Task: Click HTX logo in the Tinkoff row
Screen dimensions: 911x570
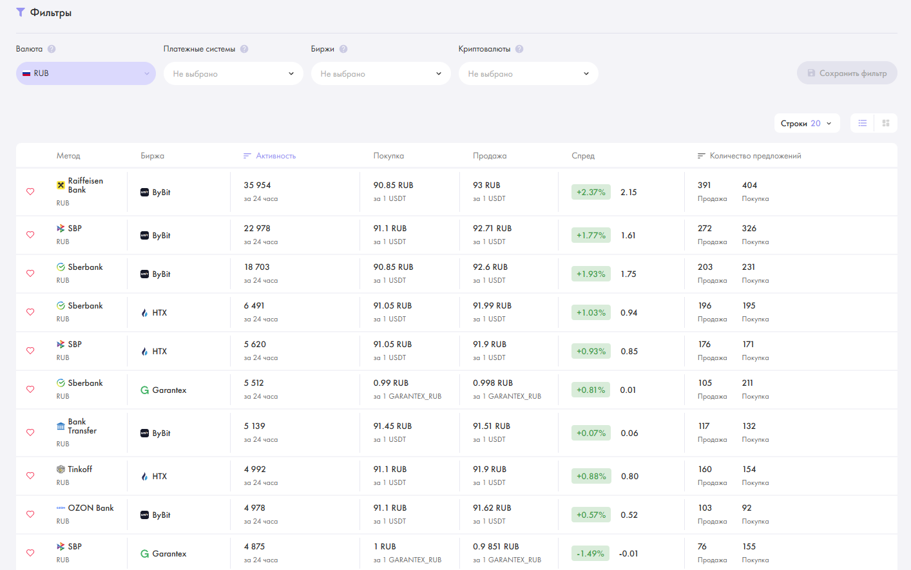Action: click(145, 477)
